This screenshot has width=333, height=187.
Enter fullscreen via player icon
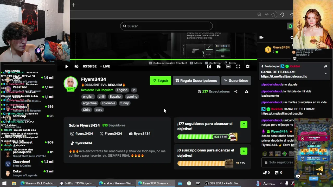238,66
